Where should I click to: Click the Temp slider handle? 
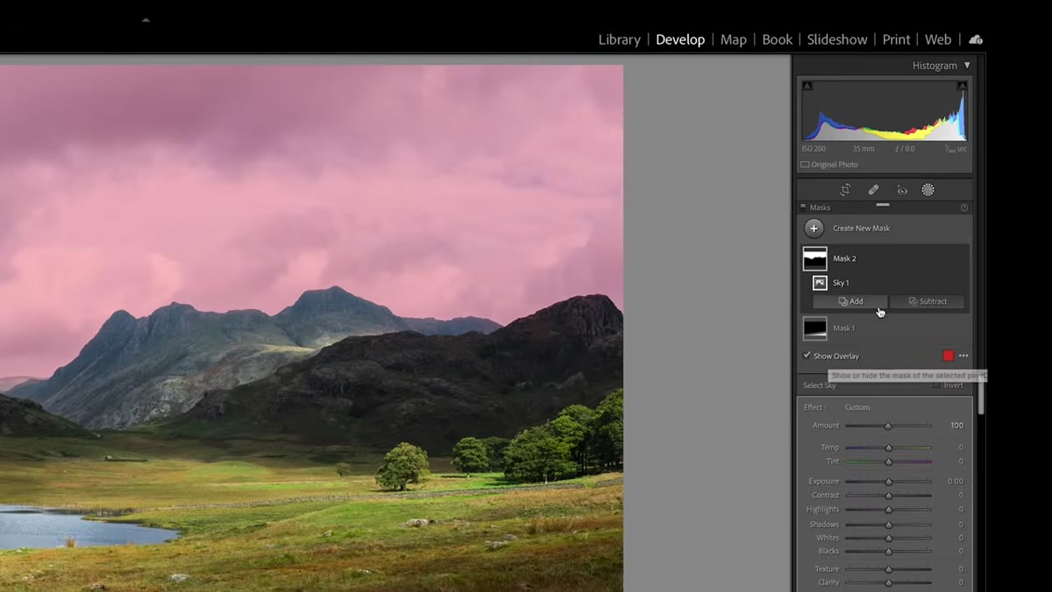click(x=888, y=448)
